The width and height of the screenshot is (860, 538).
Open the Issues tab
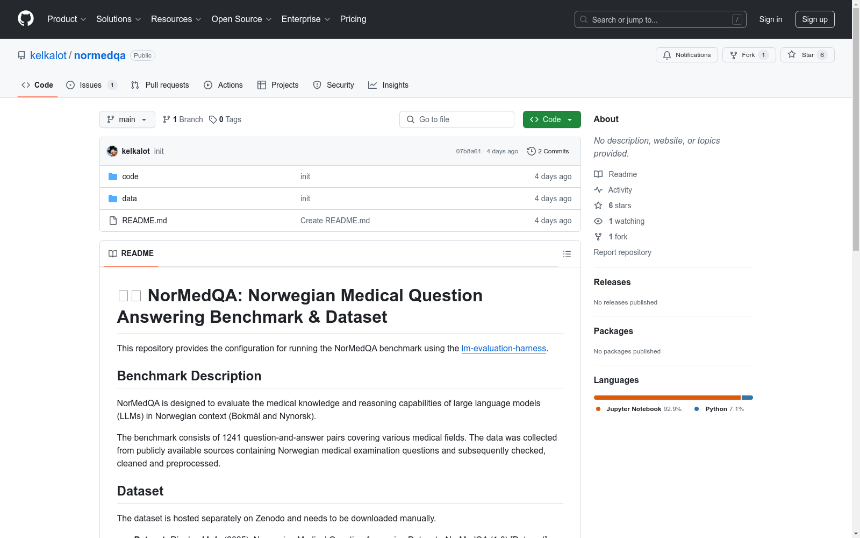click(91, 85)
